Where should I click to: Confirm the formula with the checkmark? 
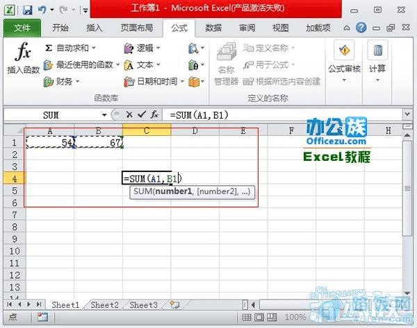(142, 114)
